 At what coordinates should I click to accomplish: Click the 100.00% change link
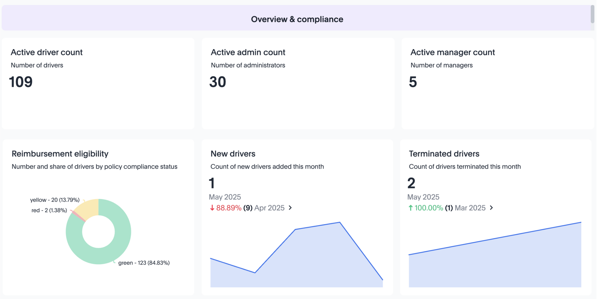coord(429,208)
